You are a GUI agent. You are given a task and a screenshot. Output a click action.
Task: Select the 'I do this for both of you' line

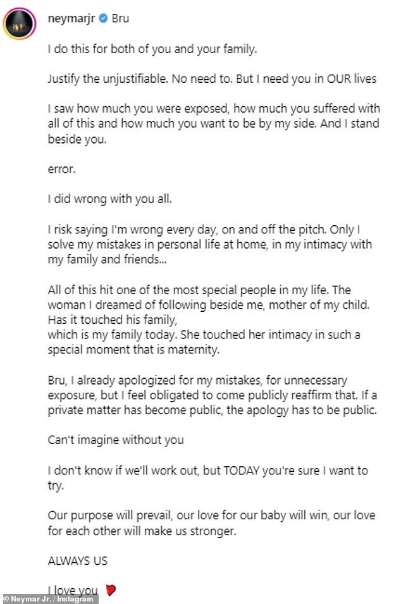(152, 49)
